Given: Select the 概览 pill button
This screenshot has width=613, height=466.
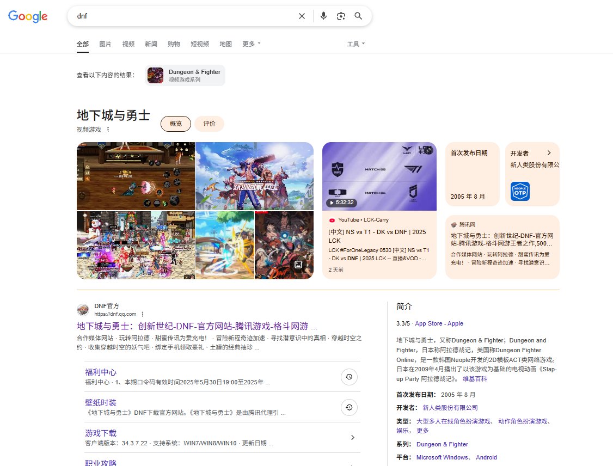Looking at the screenshot, I should (175, 124).
